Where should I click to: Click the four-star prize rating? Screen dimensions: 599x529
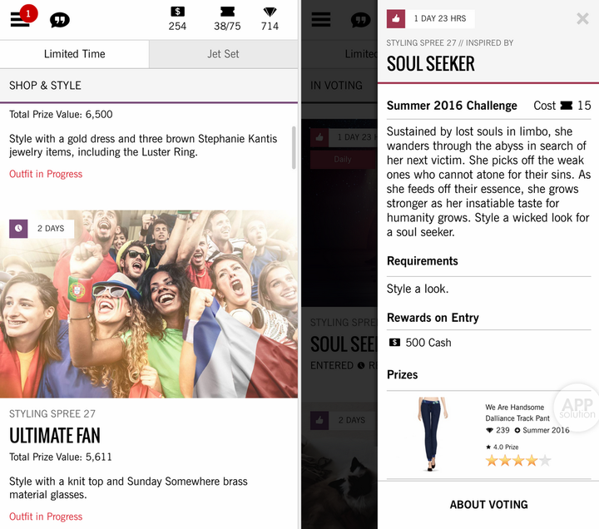[x=517, y=460]
